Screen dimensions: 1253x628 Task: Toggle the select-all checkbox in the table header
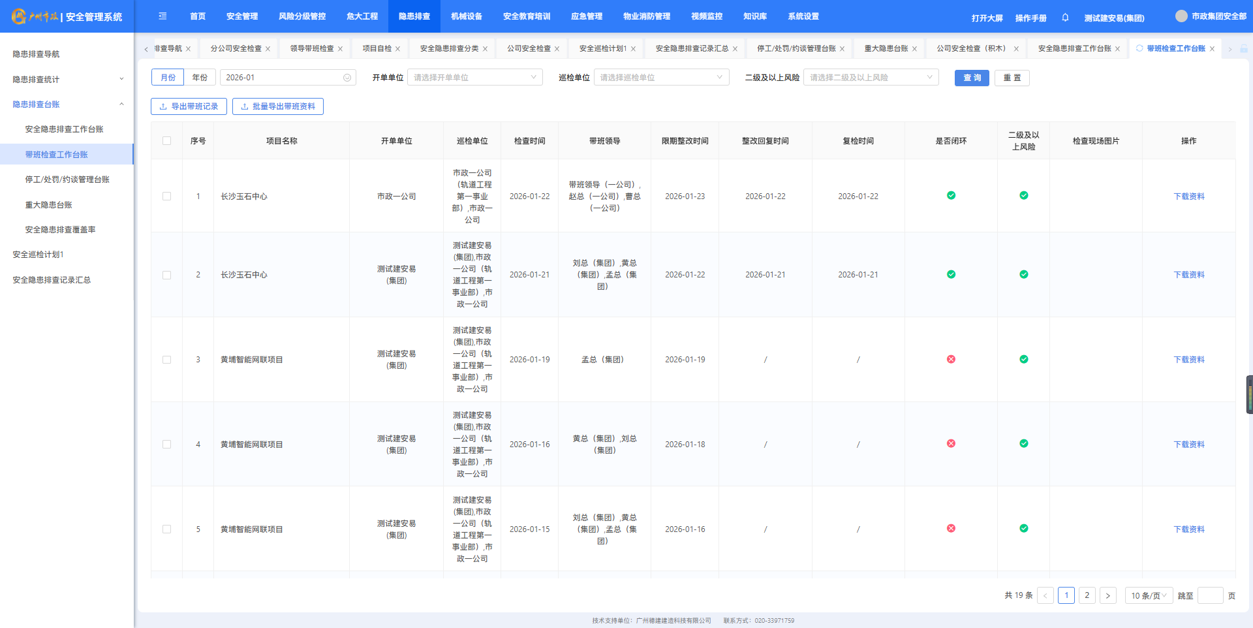point(166,141)
